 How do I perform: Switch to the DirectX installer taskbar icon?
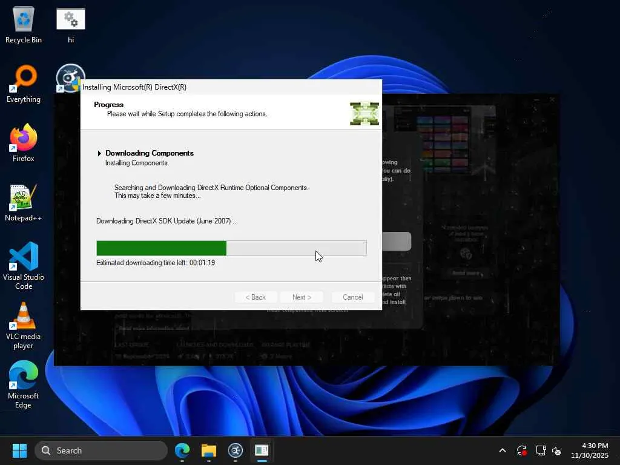pos(262,450)
